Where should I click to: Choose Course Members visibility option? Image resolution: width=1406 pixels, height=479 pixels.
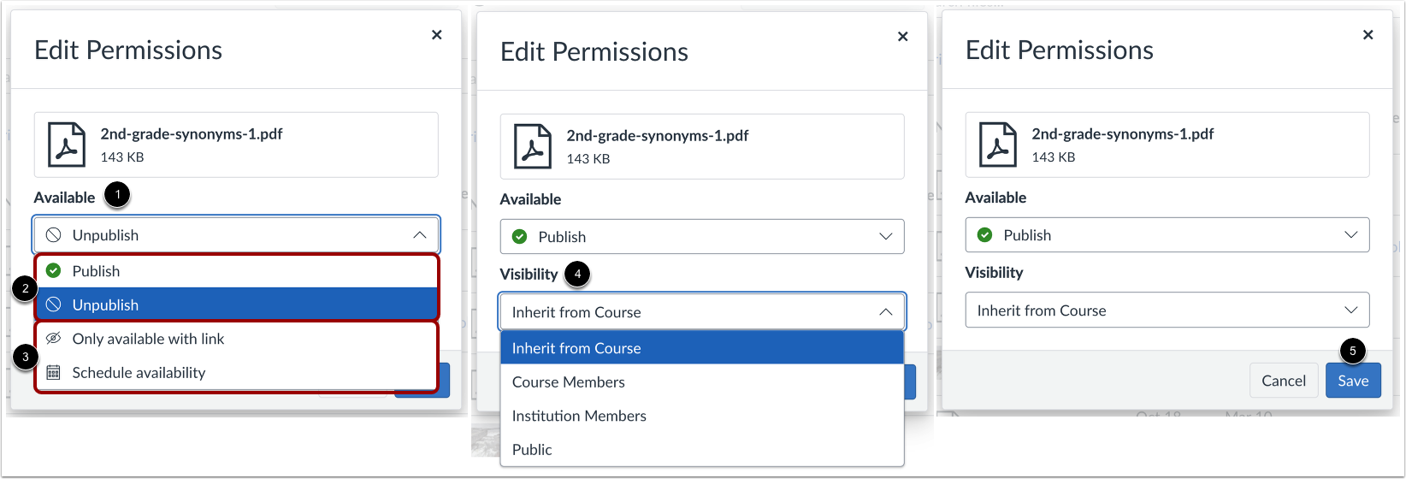(x=569, y=382)
